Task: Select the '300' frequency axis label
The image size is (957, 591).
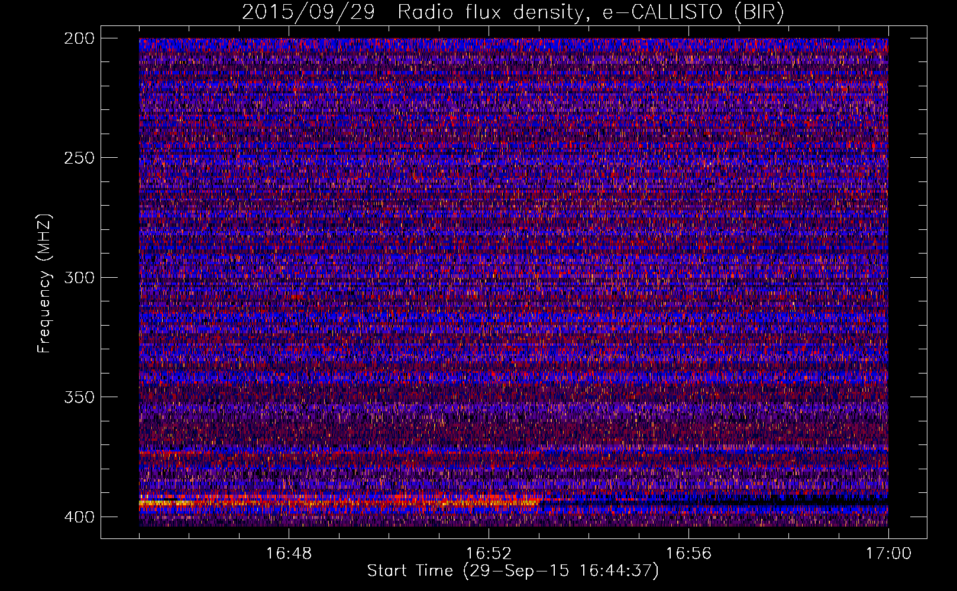Action: (x=79, y=277)
